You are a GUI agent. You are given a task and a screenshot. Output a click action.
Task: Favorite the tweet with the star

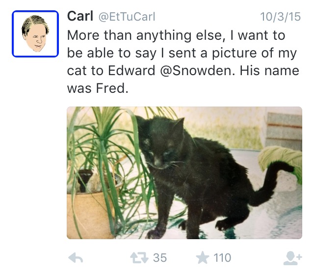(x=203, y=258)
